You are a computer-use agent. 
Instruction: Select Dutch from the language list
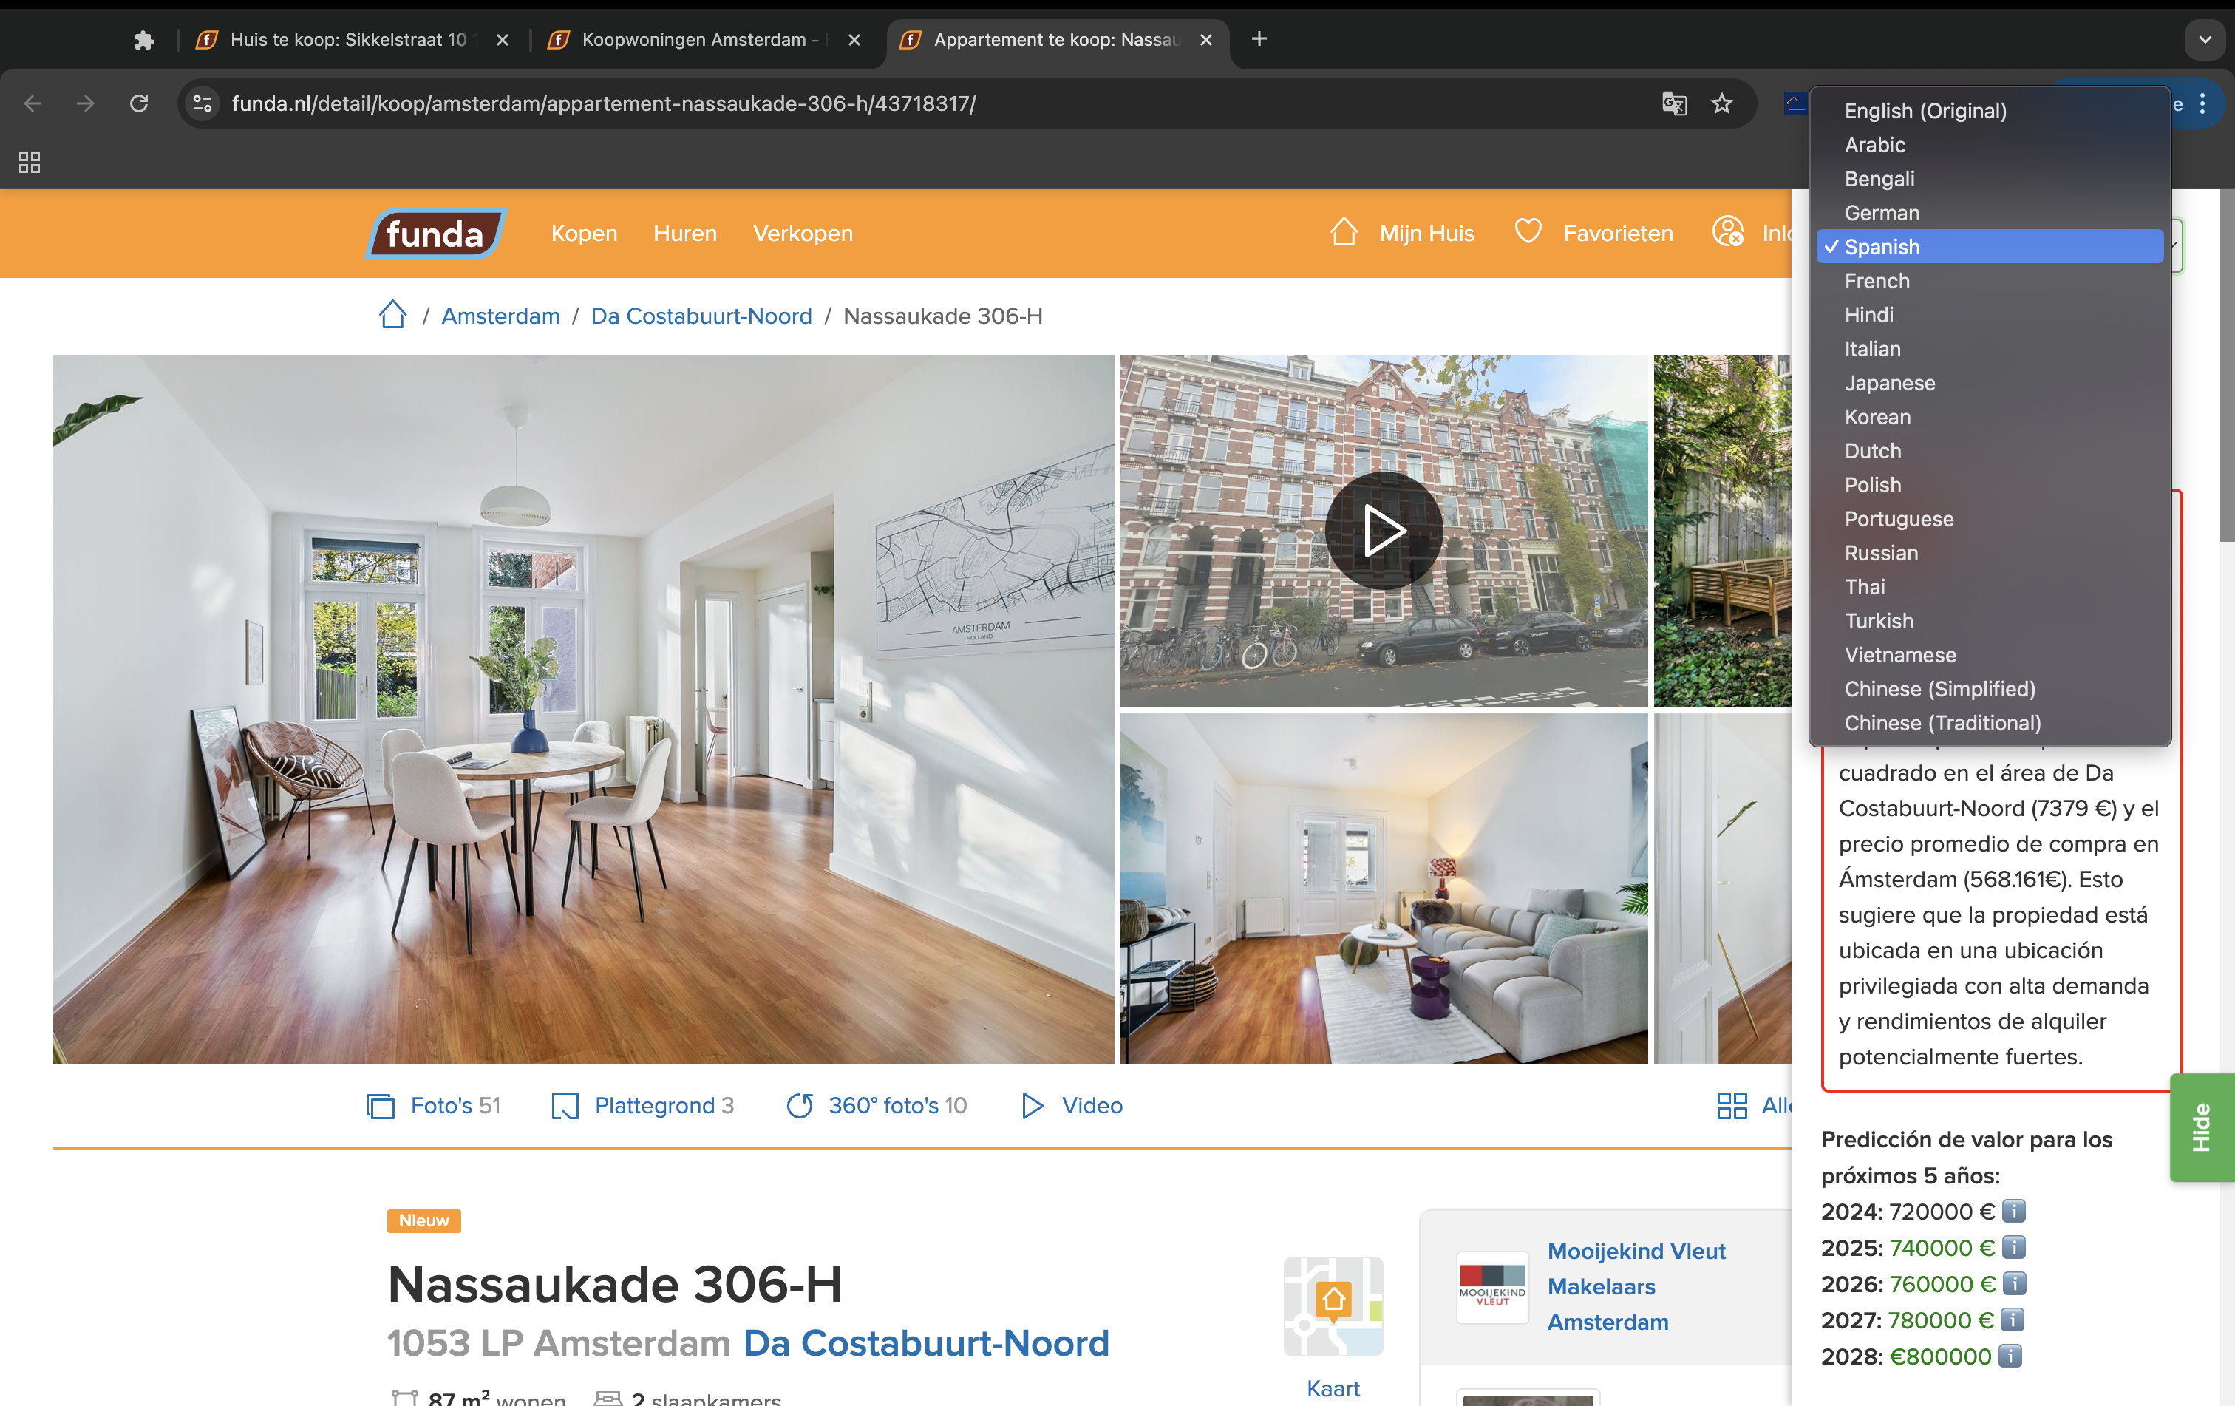1872,451
